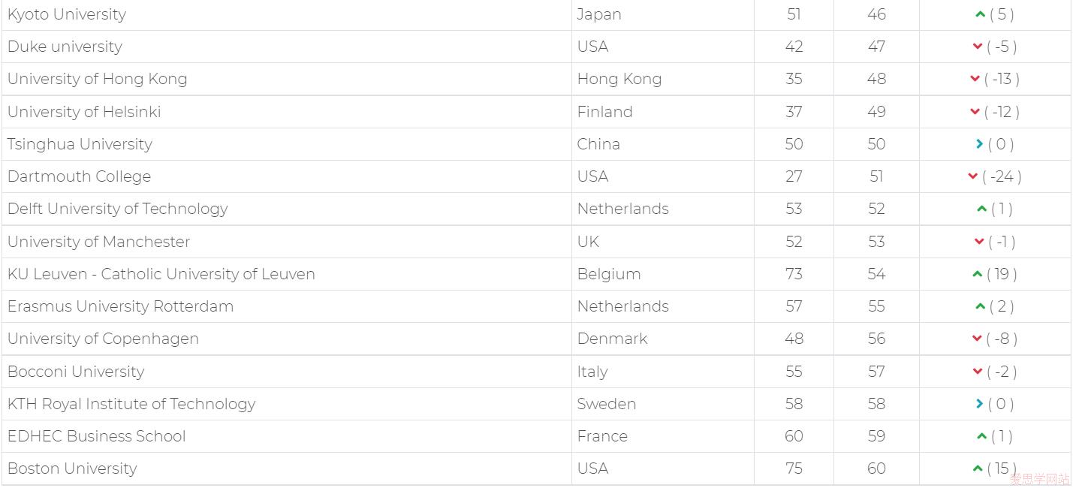
Task: Click the rank change value (19)
Action: pos(1002,274)
